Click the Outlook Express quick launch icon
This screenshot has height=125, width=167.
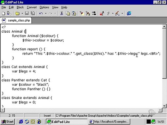point(27,122)
